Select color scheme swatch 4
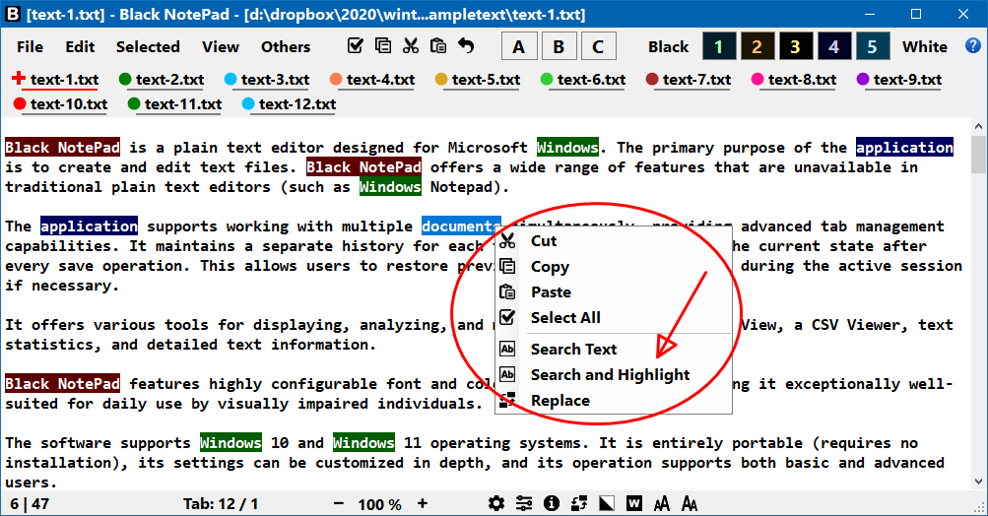988x516 pixels. (x=833, y=46)
